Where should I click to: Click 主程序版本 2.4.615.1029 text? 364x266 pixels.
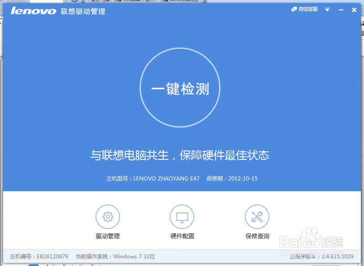coord(321,257)
